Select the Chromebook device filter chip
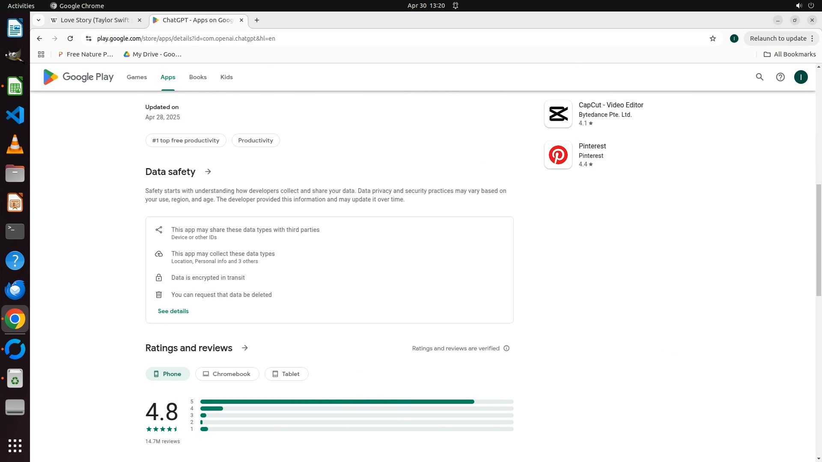Screen dimensions: 822x462 point(227,374)
